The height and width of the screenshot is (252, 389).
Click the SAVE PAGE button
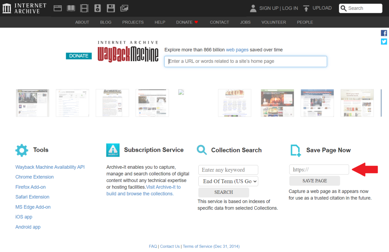pos(314,181)
